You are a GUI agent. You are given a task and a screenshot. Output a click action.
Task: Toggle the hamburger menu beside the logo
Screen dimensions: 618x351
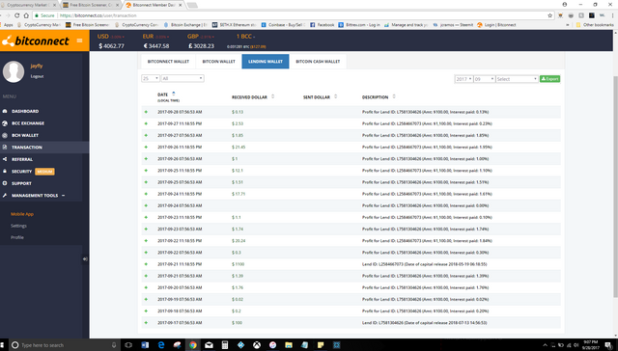[79, 40]
